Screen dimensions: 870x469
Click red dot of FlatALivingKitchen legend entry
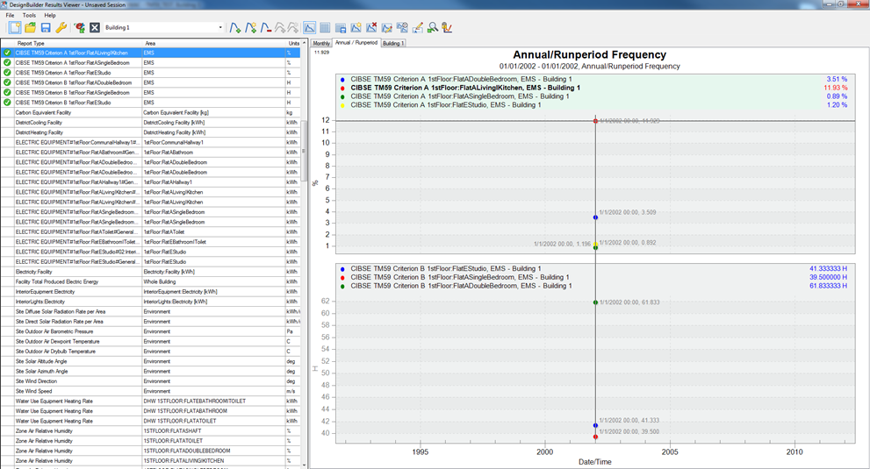coord(342,88)
